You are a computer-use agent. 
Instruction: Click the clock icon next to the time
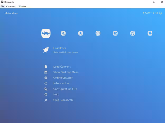coord(161,13)
